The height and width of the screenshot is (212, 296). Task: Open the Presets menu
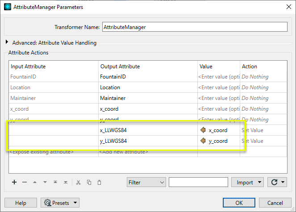tap(60, 203)
